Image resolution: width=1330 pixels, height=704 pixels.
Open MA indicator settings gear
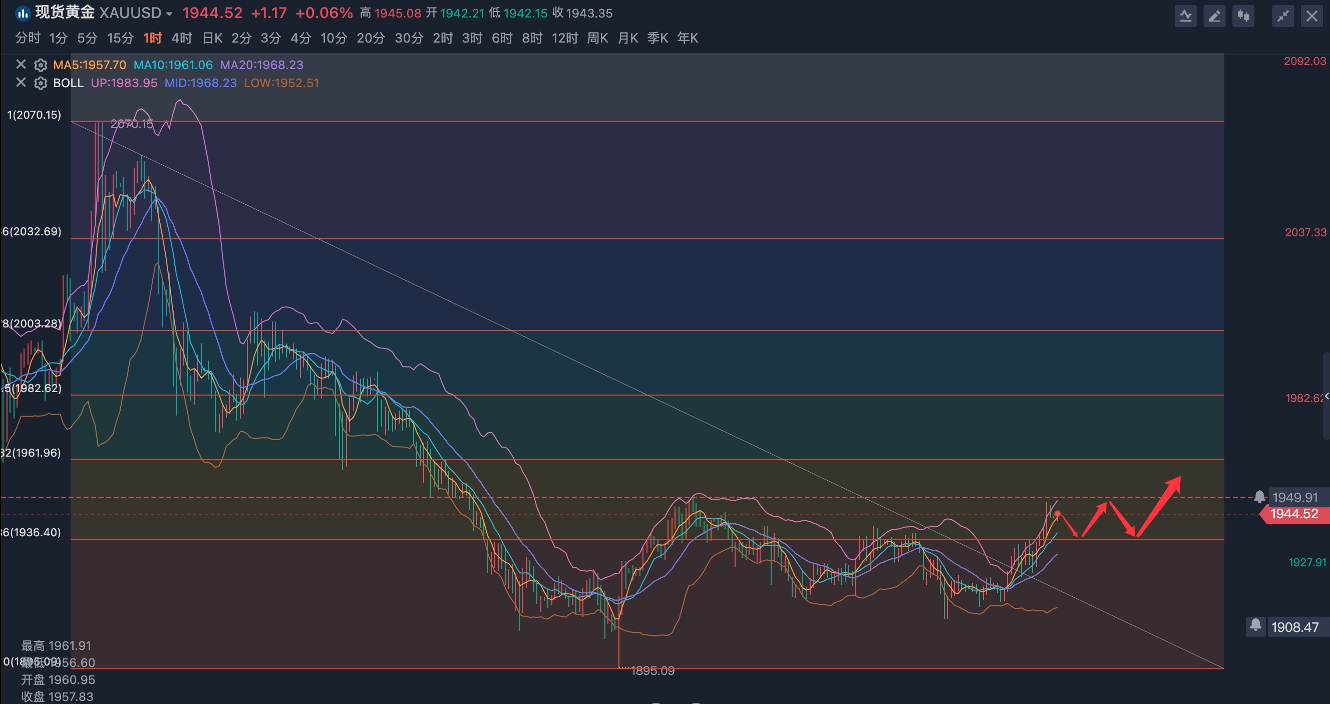coord(40,65)
